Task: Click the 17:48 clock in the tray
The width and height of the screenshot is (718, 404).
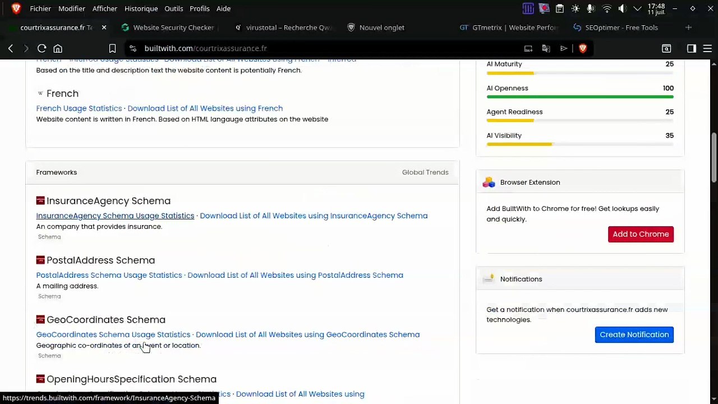Action: [656, 9]
